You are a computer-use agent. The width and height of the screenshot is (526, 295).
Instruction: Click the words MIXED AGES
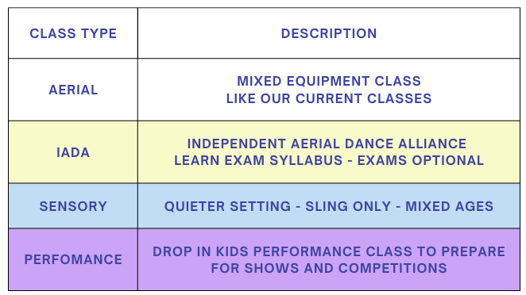[450, 206]
